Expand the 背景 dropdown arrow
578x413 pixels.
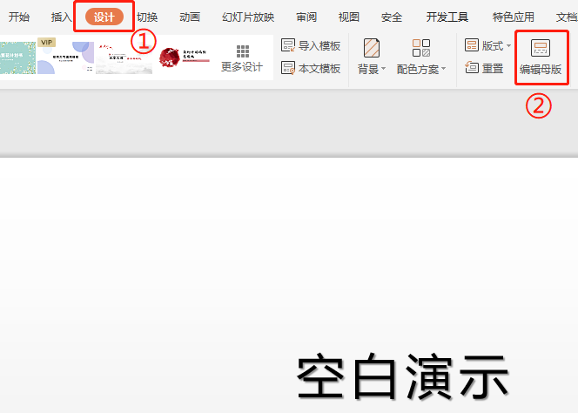click(383, 69)
